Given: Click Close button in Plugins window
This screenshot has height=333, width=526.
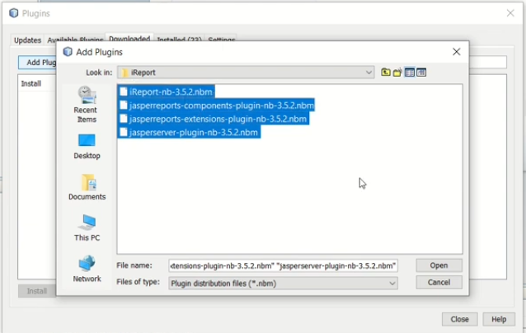Looking at the screenshot, I should point(459,319).
